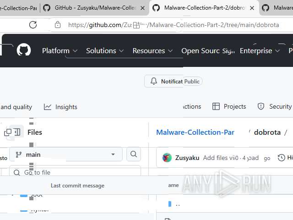Click the Security shield icon
The height and width of the screenshot is (220, 293).
[x=261, y=106]
